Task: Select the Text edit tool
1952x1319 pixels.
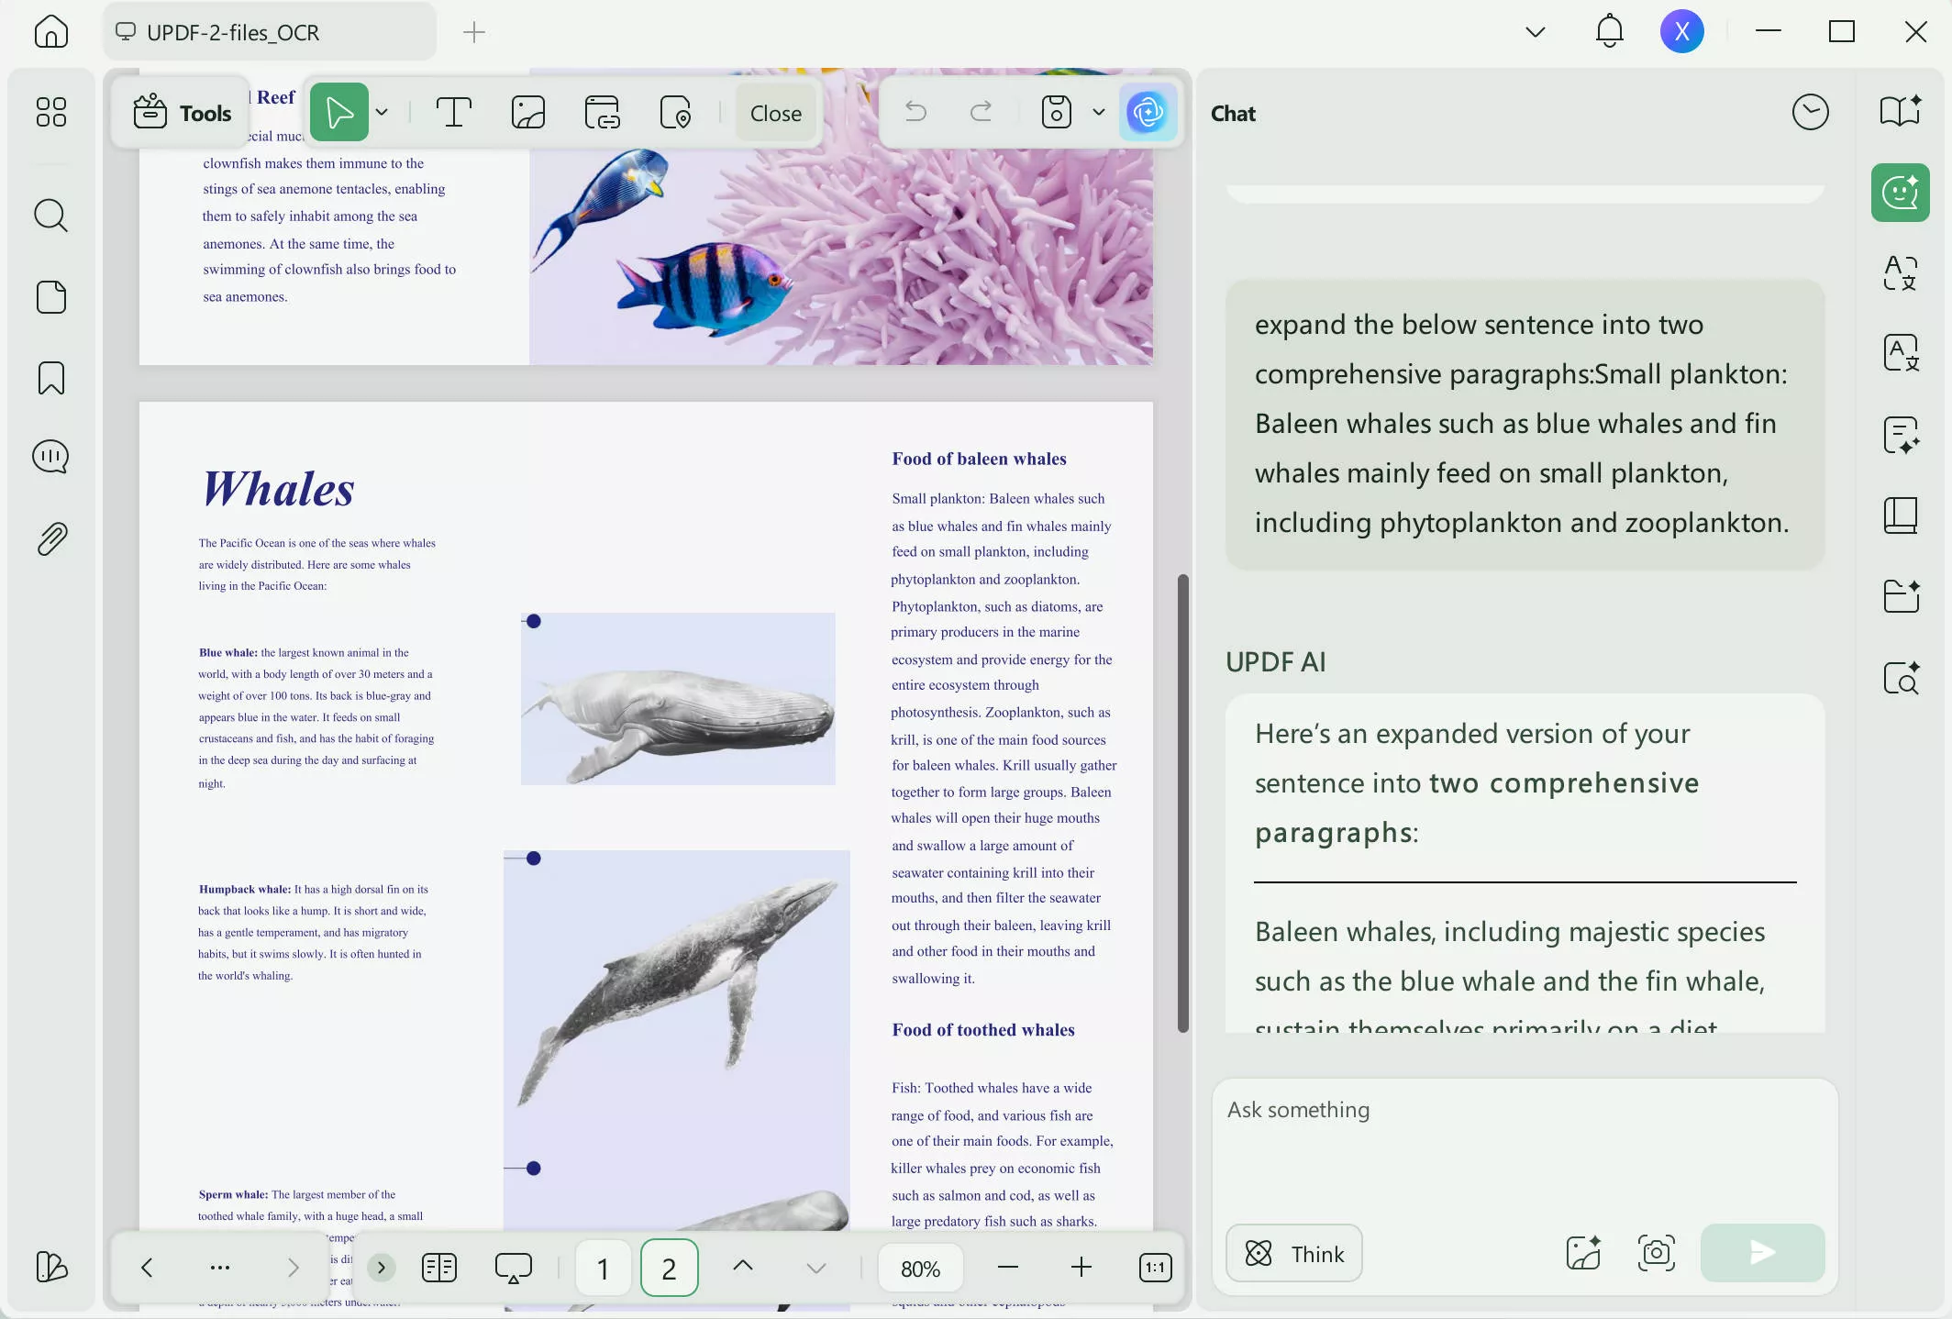Action: (x=453, y=113)
